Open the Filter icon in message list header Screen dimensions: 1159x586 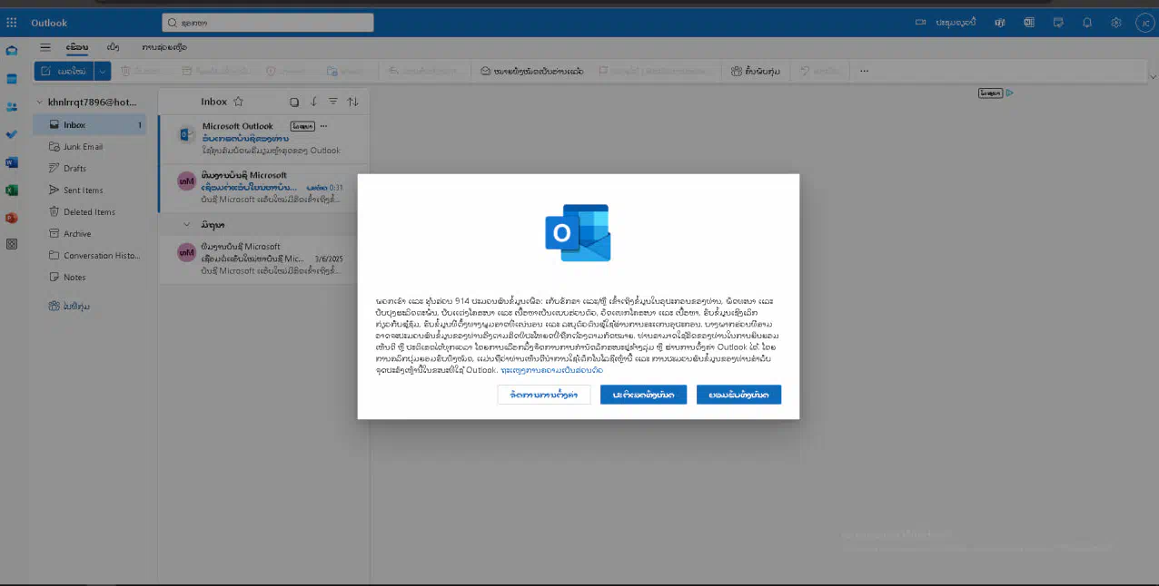click(x=333, y=102)
